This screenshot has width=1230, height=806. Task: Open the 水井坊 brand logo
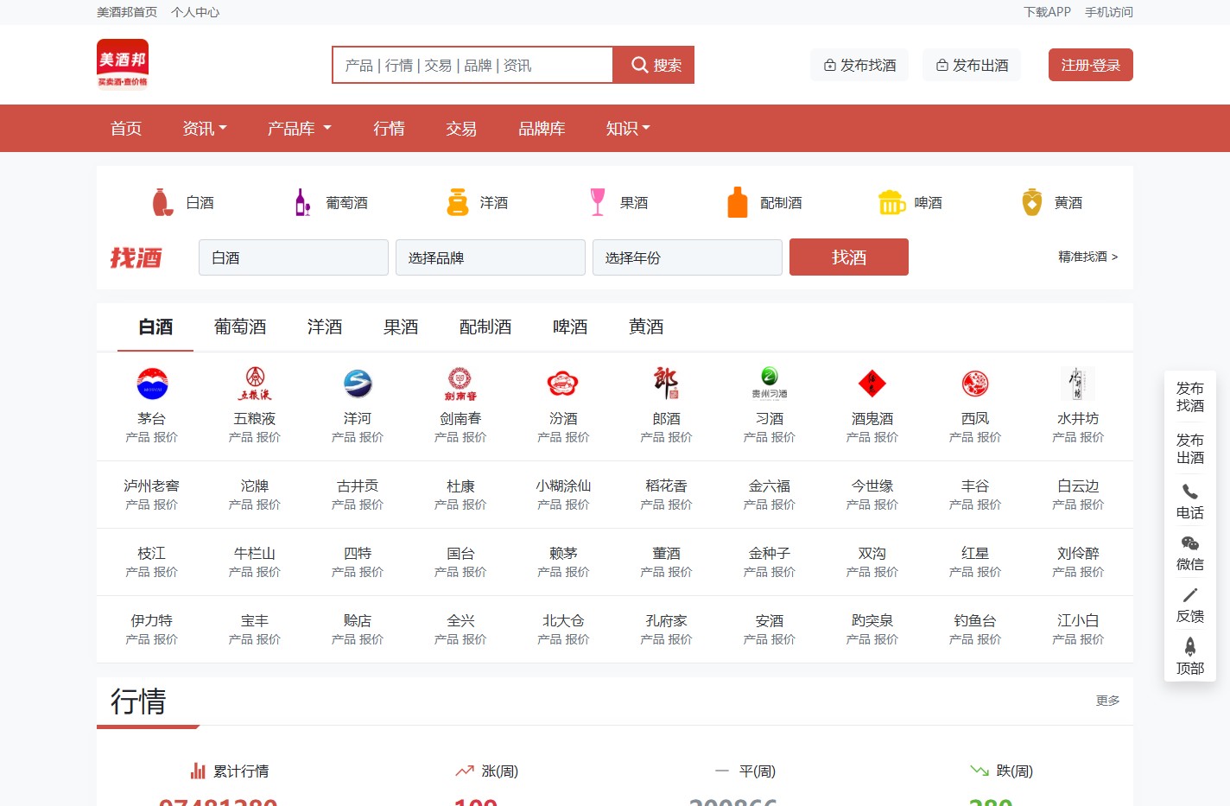(x=1078, y=384)
